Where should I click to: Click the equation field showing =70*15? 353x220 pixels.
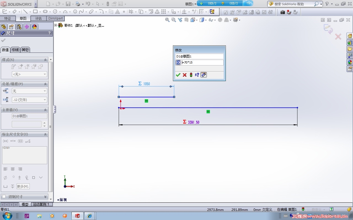tap(202, 62)
